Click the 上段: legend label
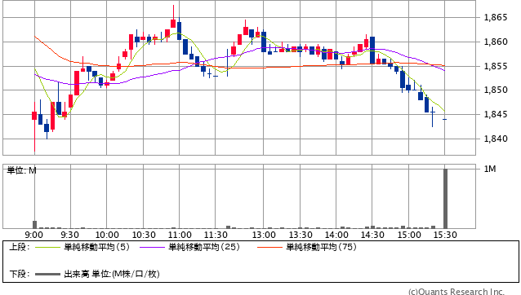 pyautogui.click(x=20, y=247)
